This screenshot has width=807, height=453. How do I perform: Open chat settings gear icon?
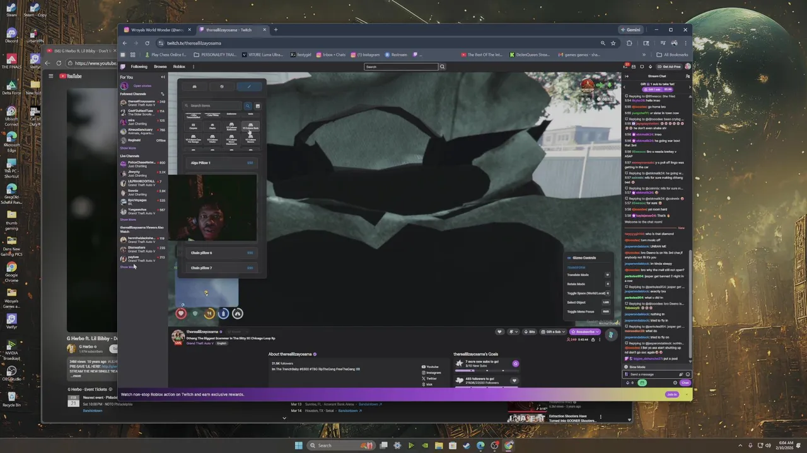pyautogui.click(x=675, y=383)
